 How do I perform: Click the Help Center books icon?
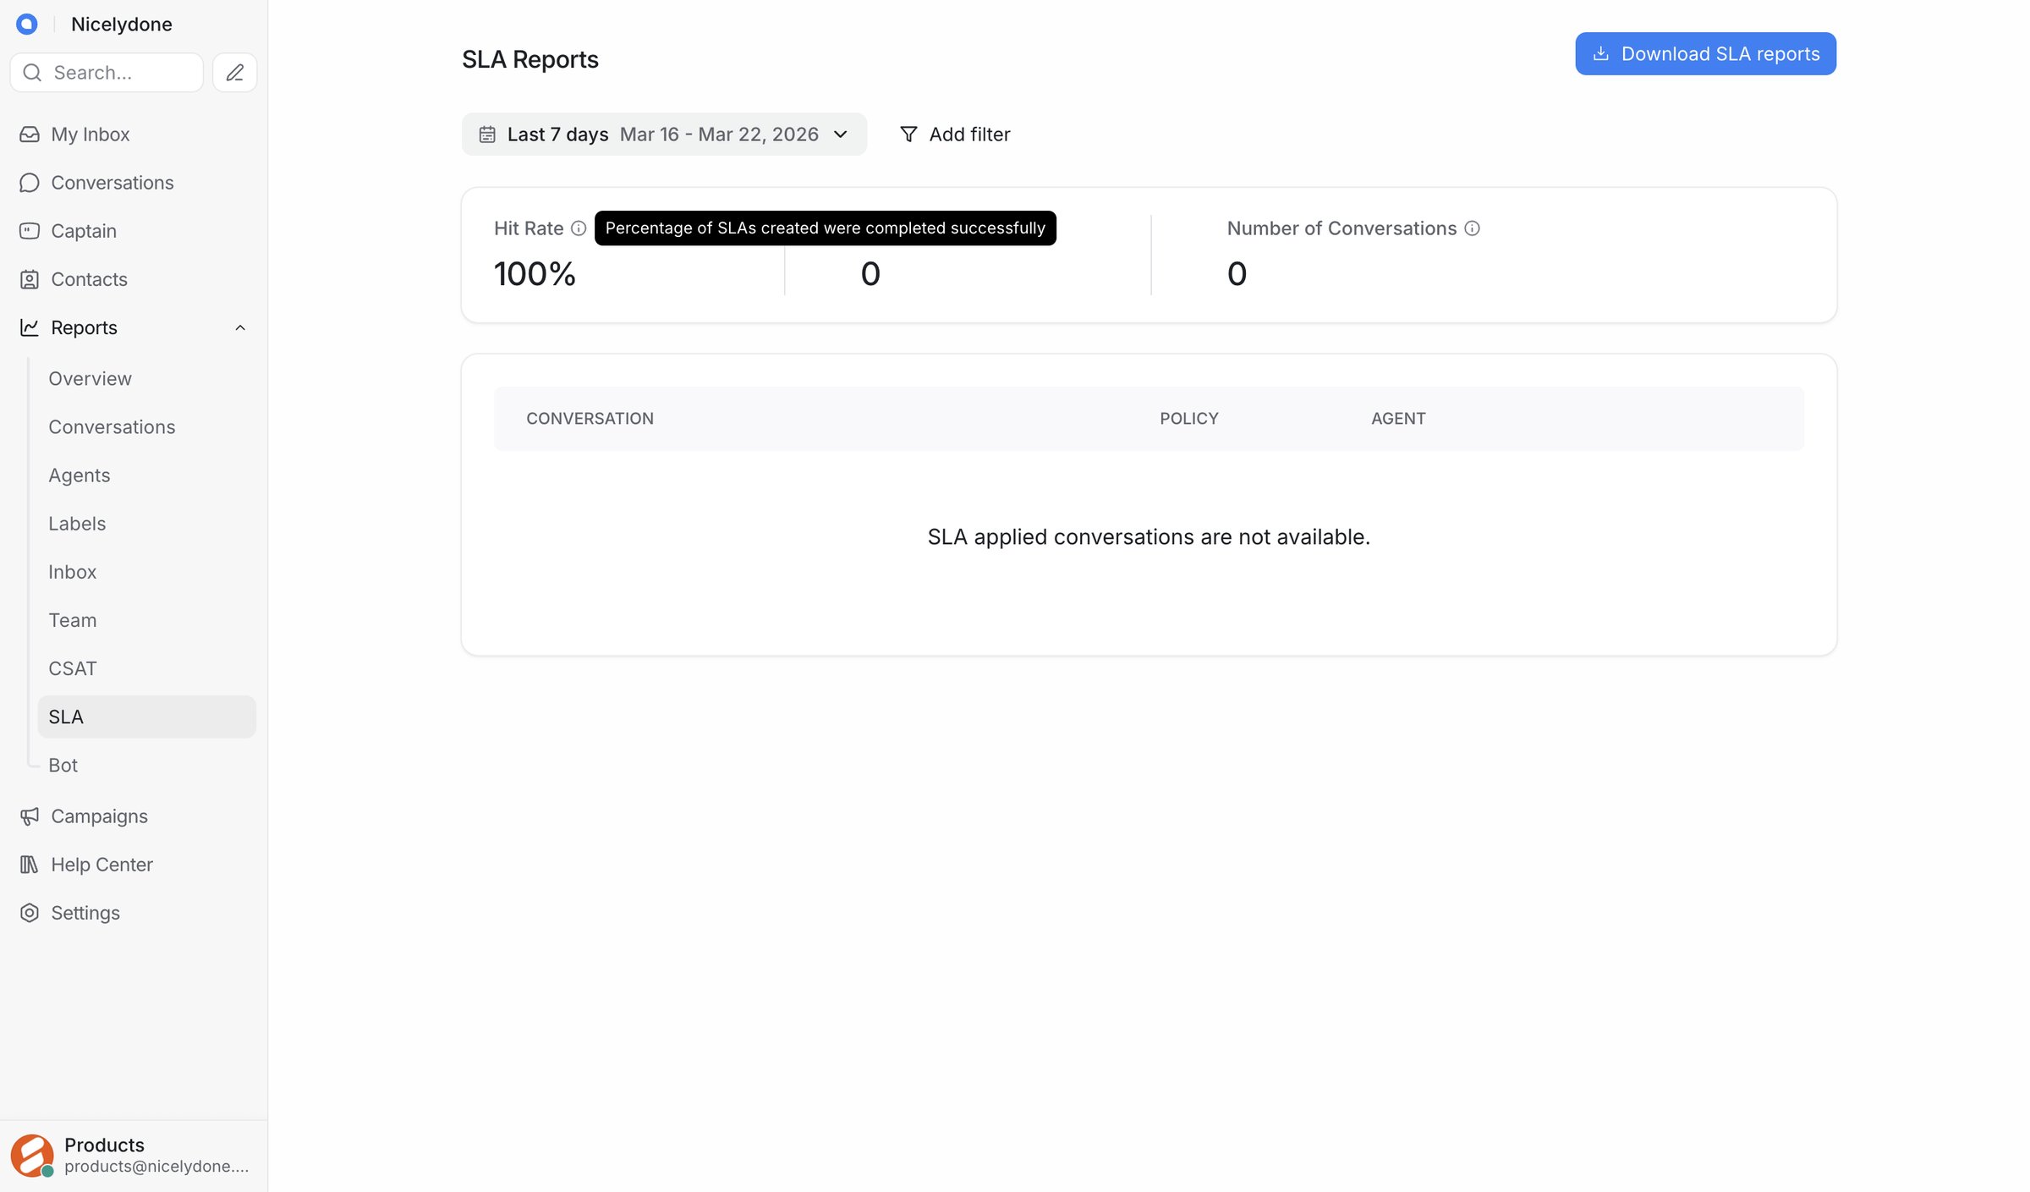click(x=30, y=865)
